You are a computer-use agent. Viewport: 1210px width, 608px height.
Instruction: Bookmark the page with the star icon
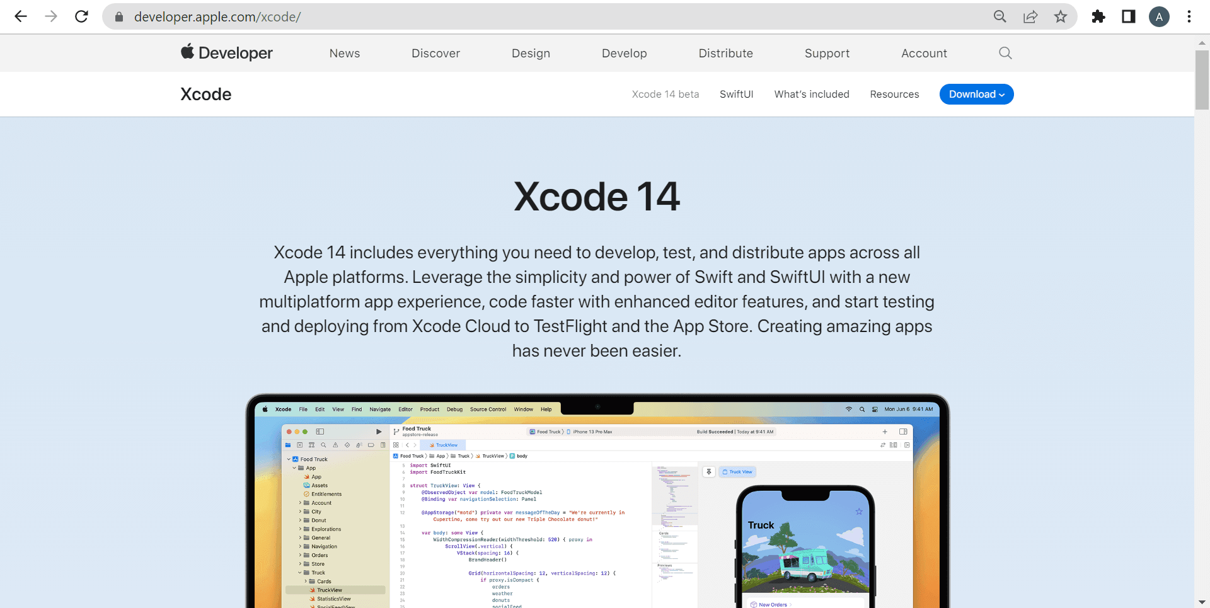pos(1061,16)
